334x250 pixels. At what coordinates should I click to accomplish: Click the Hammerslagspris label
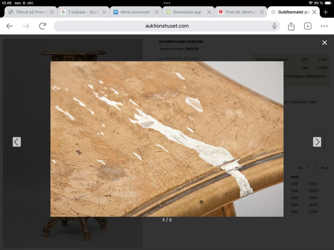coord(272,59)
